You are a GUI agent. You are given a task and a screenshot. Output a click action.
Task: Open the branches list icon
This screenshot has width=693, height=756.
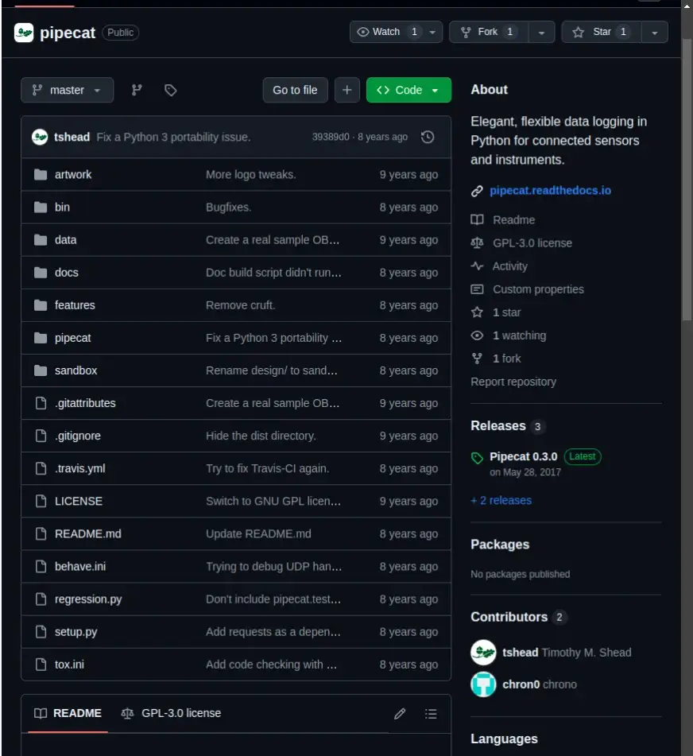[137, 90]
